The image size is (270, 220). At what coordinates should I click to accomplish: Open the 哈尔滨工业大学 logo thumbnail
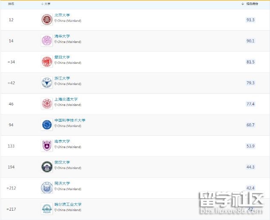[x=47, y=209]
